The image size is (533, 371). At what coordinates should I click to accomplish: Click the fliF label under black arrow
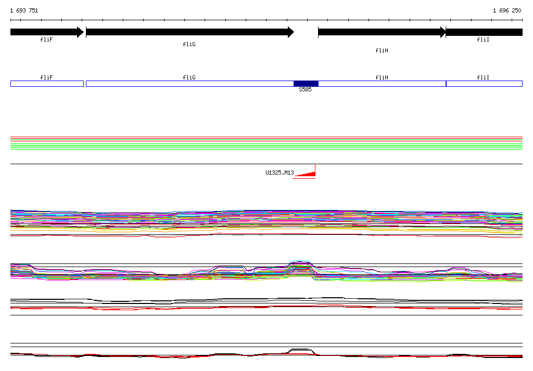click(46, 39)
